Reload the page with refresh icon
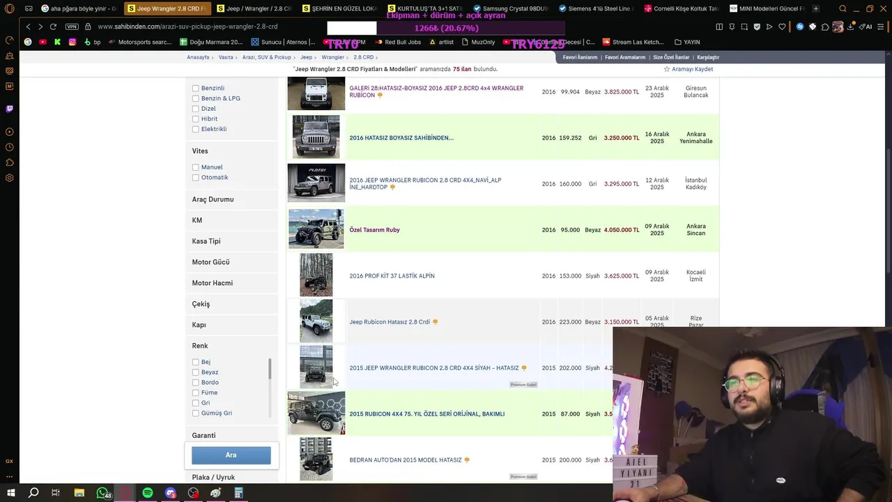 point(53,26)
